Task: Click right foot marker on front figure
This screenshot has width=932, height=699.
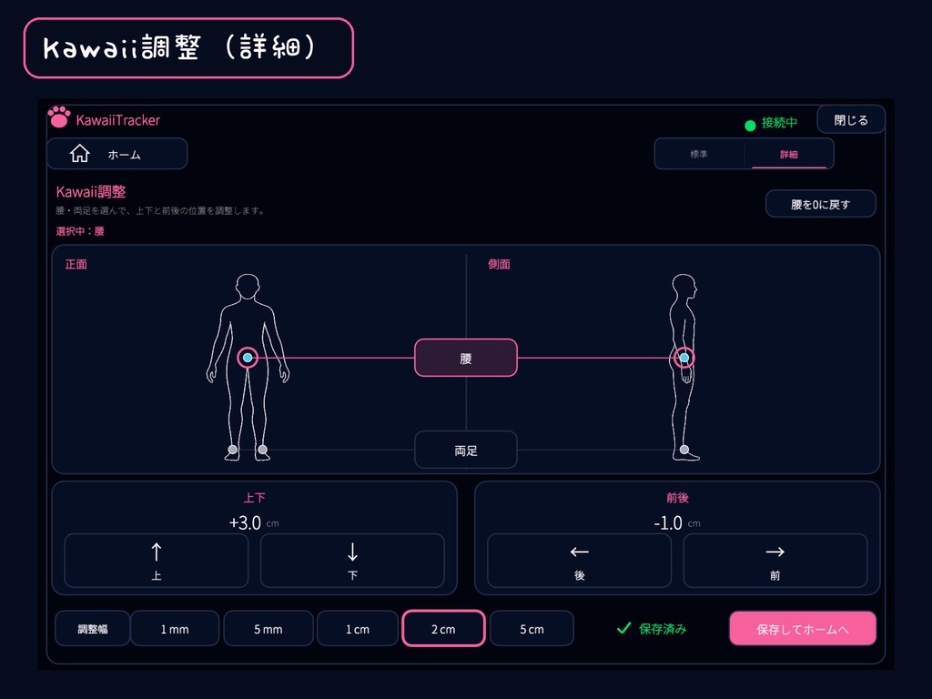Action: pos(263,450)
